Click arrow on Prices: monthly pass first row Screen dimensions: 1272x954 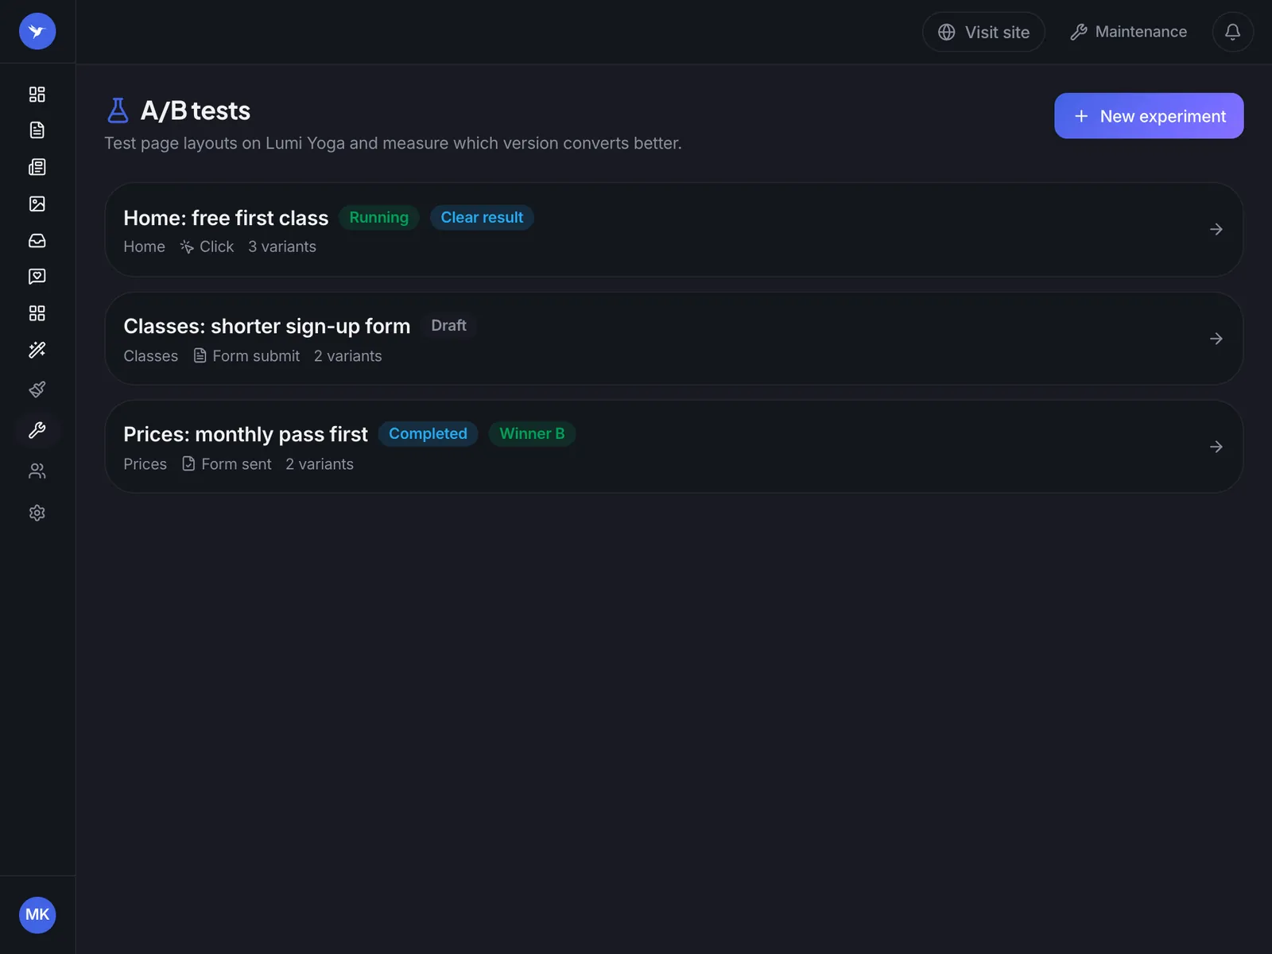point(1216,447)
